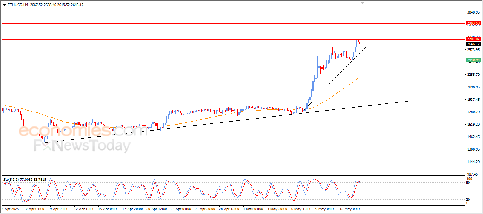Click the 4 Apr 2025 date label

point(10,209)
